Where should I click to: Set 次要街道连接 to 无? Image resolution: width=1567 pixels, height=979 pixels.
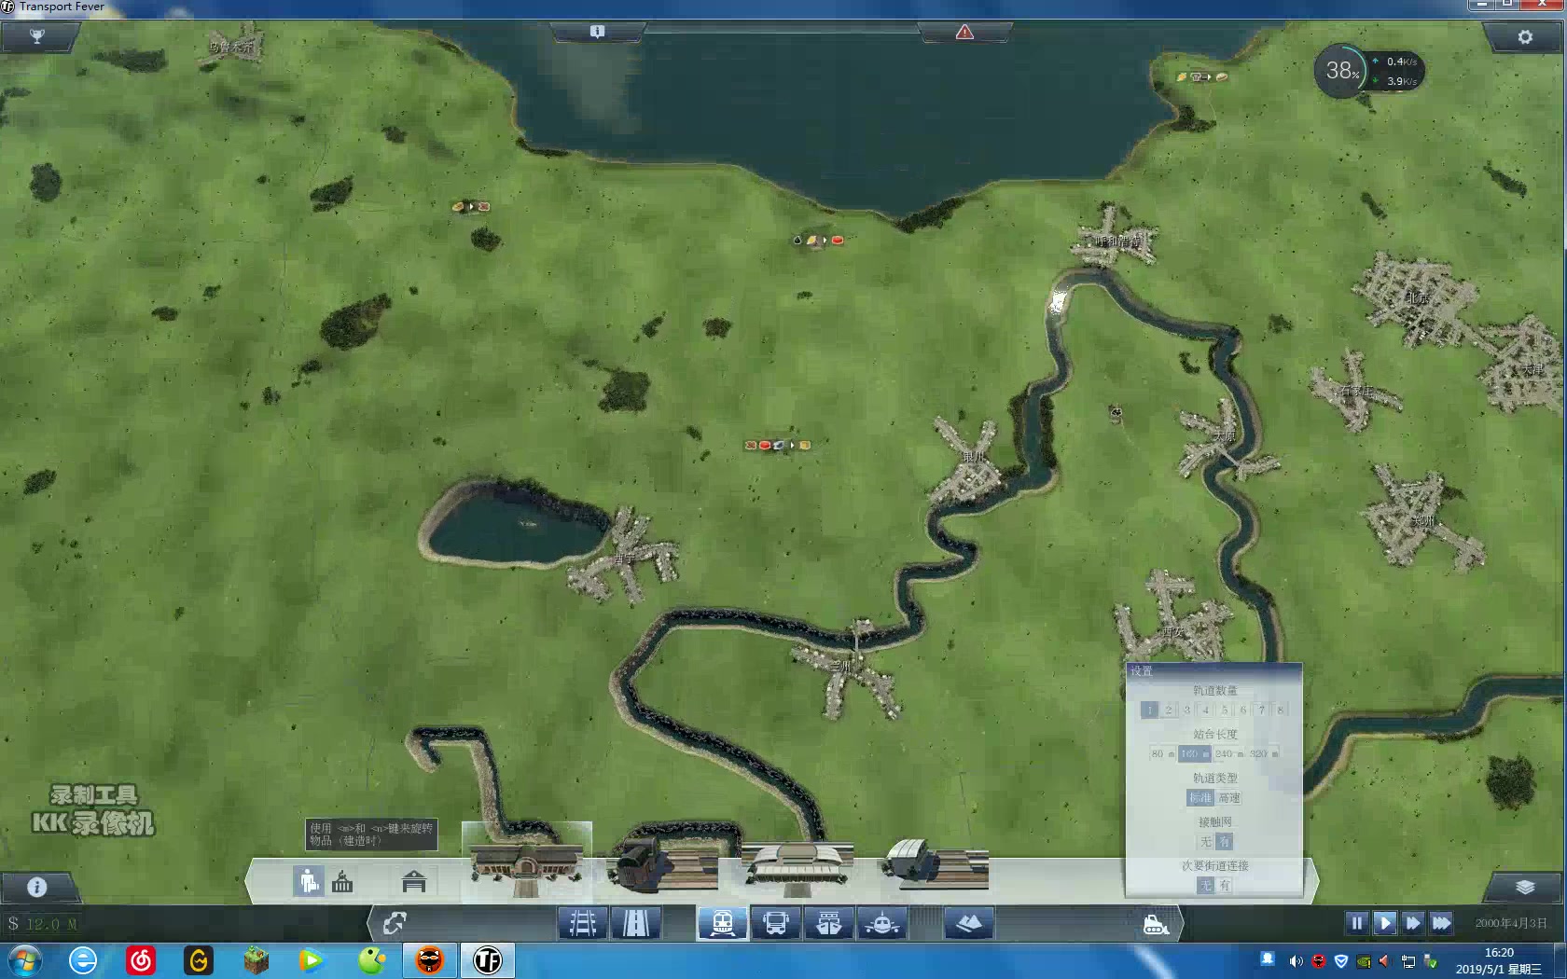pos(1206,885)
